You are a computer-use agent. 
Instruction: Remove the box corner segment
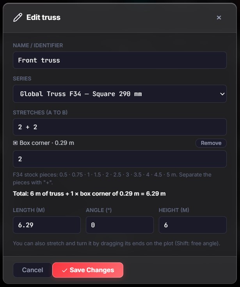click(211, 143)
